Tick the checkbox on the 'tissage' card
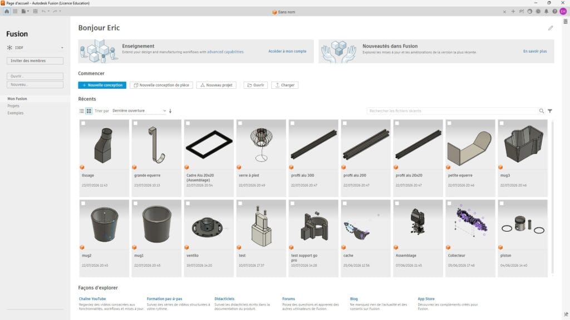This screenshot has width=570, height=320. [83, 123]
